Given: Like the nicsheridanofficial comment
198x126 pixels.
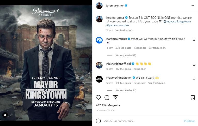Looking at the screenshot, I should click(x=194, y=65).
